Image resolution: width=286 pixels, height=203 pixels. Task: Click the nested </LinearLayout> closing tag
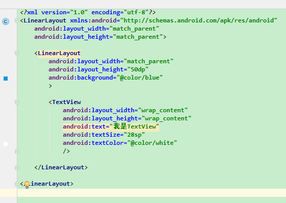click(x=61, y=167)
